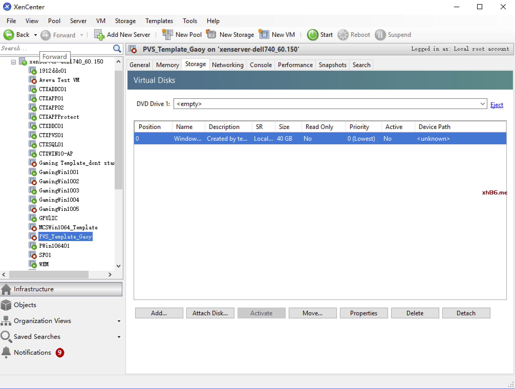Open the VM menu item
The width and height of the screenshot is (515, 389).
tap(101, 20)
